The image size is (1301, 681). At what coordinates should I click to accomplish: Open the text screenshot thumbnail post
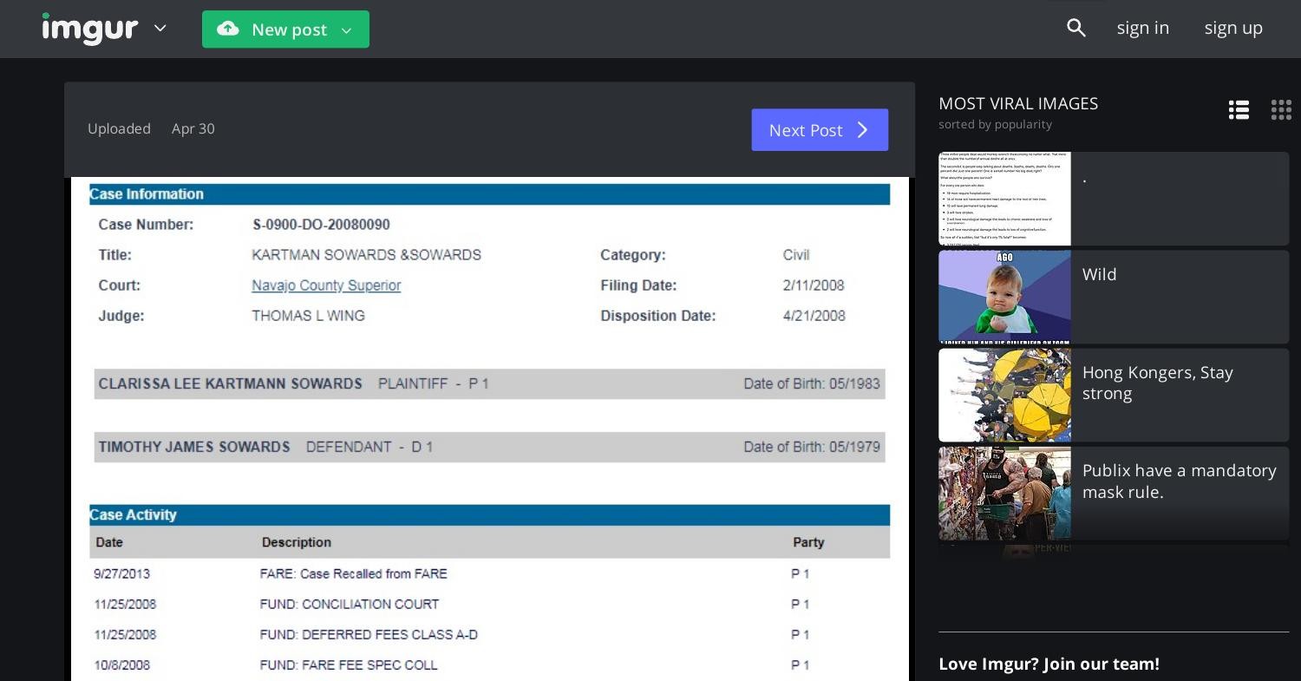pos(1004,199)
